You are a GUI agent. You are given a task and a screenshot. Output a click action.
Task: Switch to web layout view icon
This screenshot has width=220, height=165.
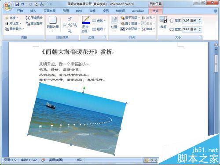[x=156, y=160]
